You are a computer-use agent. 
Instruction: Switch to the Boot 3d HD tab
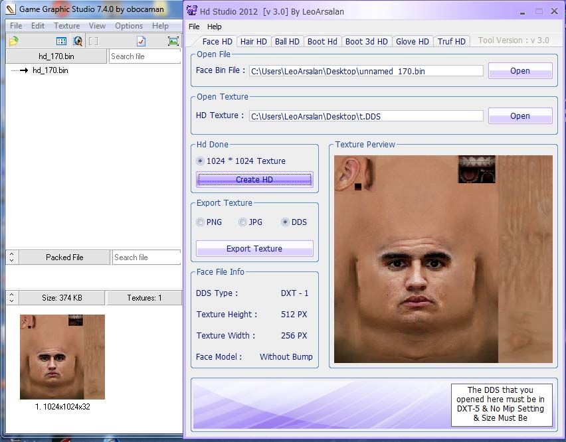pos(366,41)
